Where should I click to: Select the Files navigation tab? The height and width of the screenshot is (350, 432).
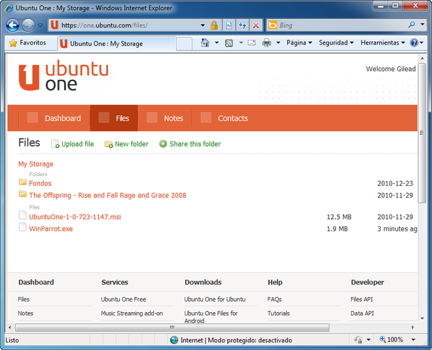coord(114,118)
